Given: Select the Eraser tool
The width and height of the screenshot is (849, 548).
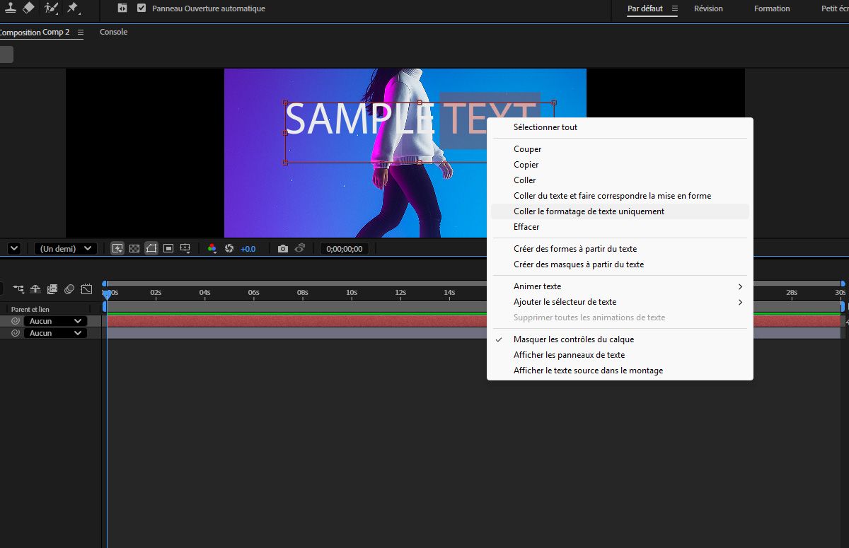Looking at the screenshot, I should [x=28, y=8].
